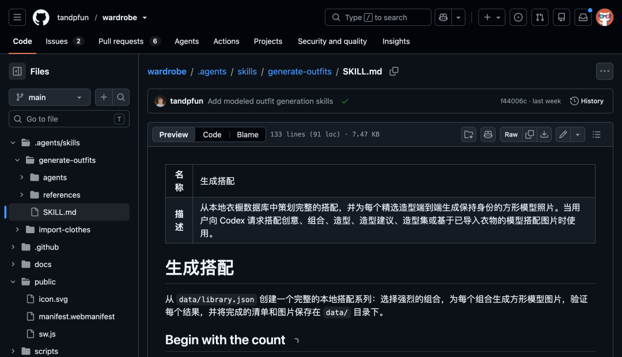Edit this file with pencil icon
The width and height of the screenshot is (622, 357).
tap(563, 135)
